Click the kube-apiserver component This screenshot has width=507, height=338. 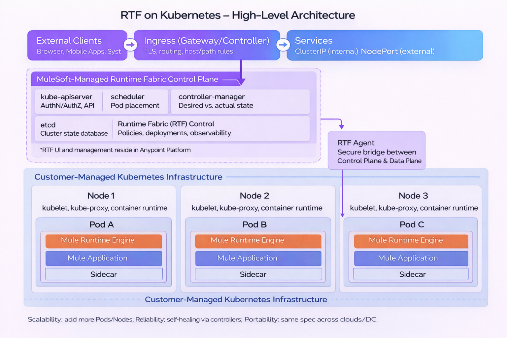(x=68, y=101)
